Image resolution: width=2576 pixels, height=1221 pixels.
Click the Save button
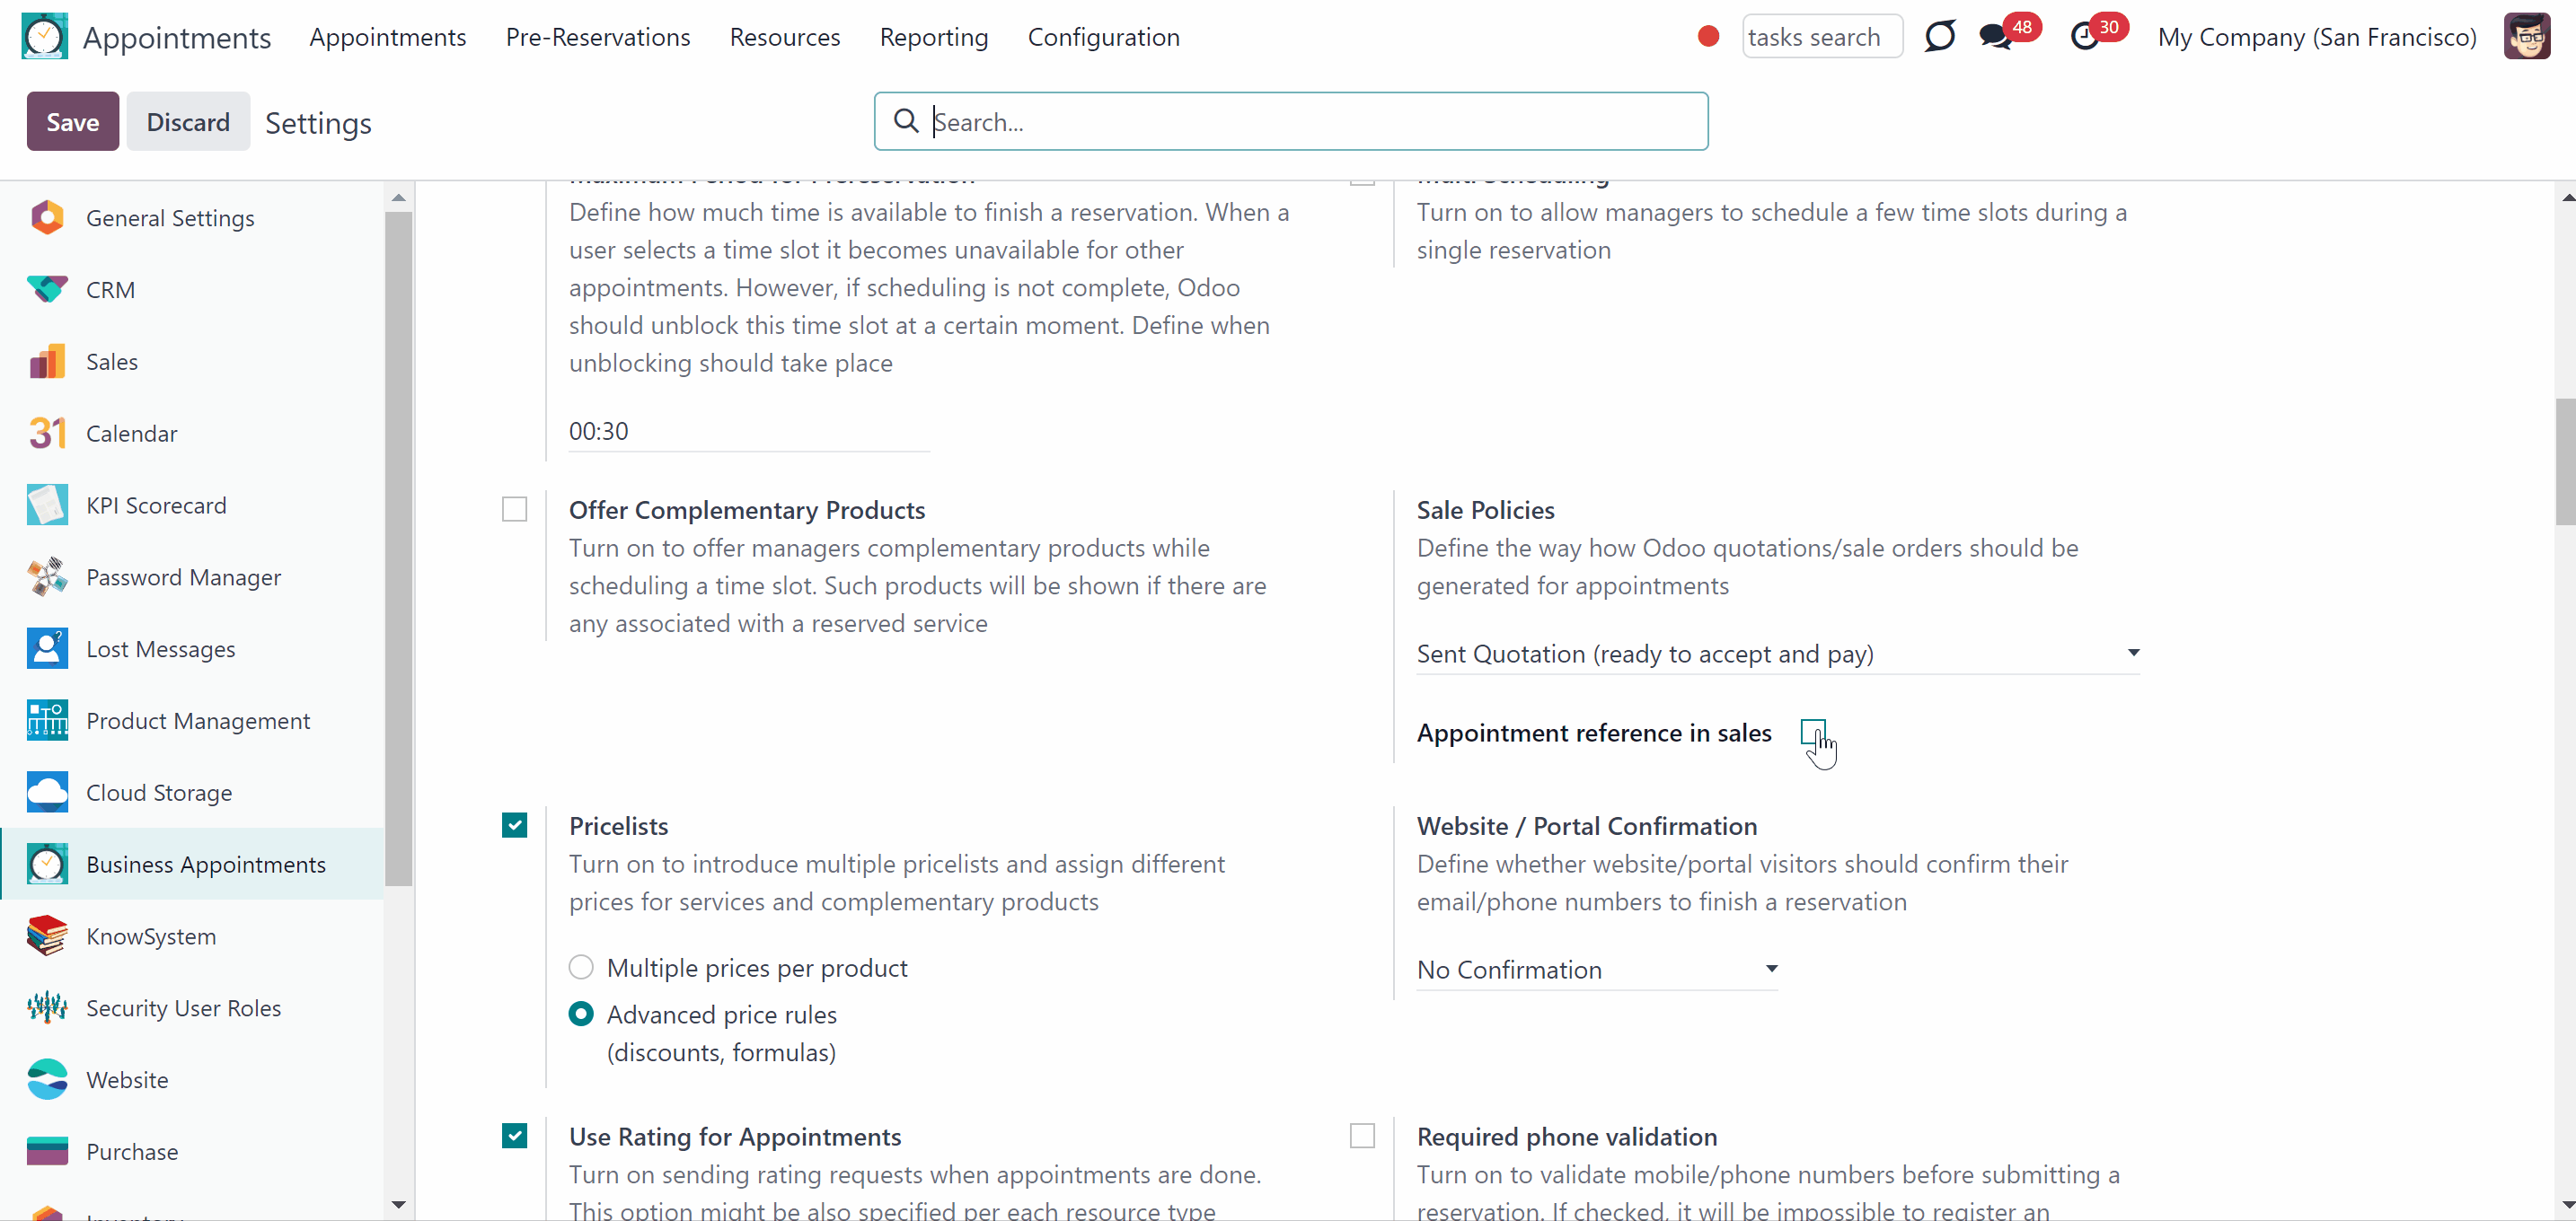tap(72, 122)
